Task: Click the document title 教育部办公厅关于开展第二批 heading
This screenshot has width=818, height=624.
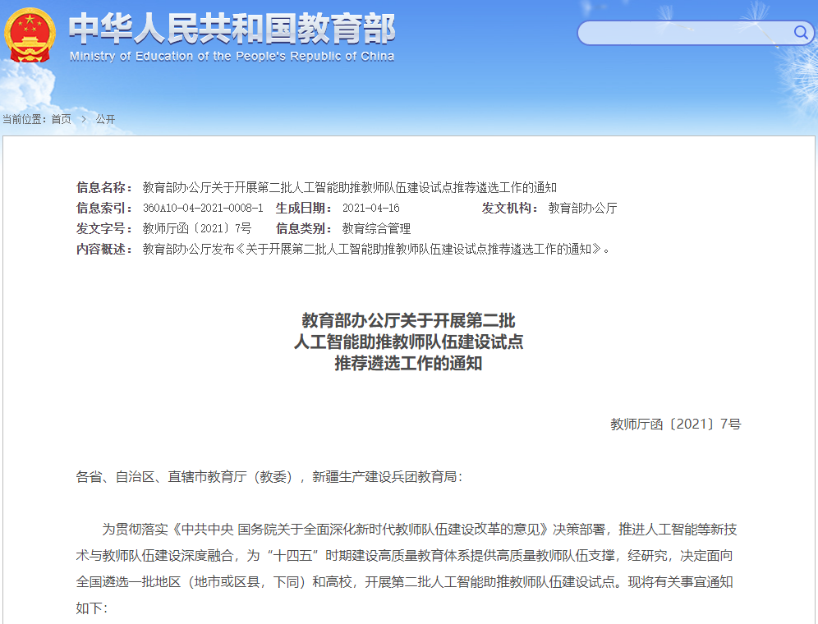Action: [x=409, y=320]
